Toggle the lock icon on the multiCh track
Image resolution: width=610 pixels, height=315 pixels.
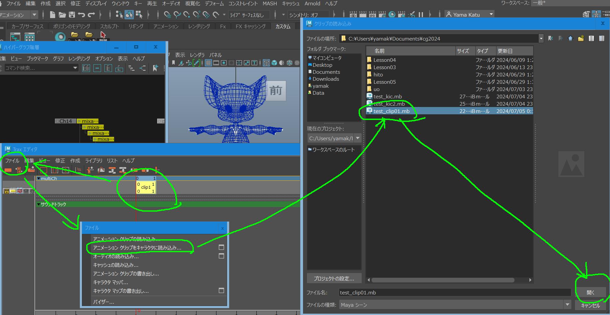[6, 191]
